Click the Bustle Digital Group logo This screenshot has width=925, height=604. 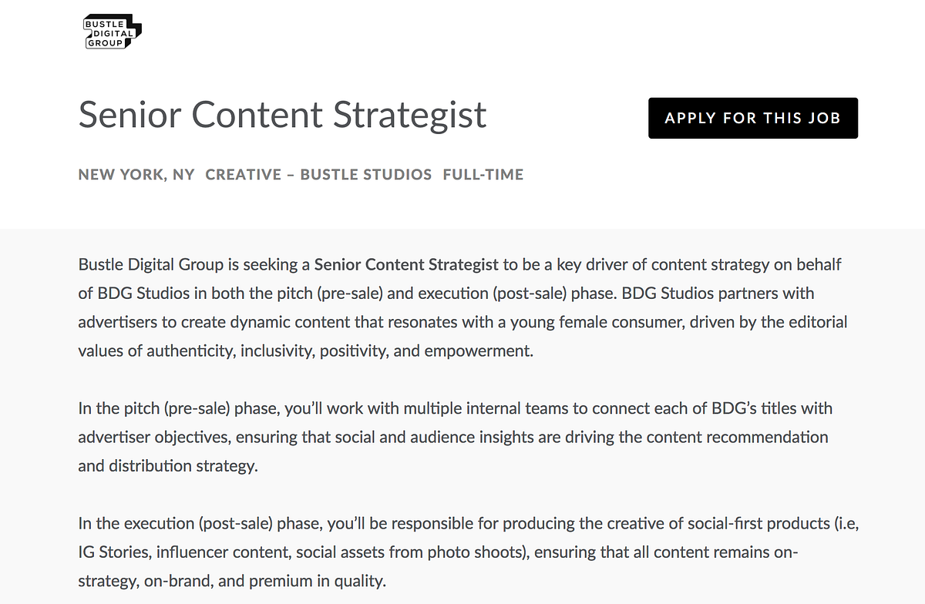click(112, 33)
